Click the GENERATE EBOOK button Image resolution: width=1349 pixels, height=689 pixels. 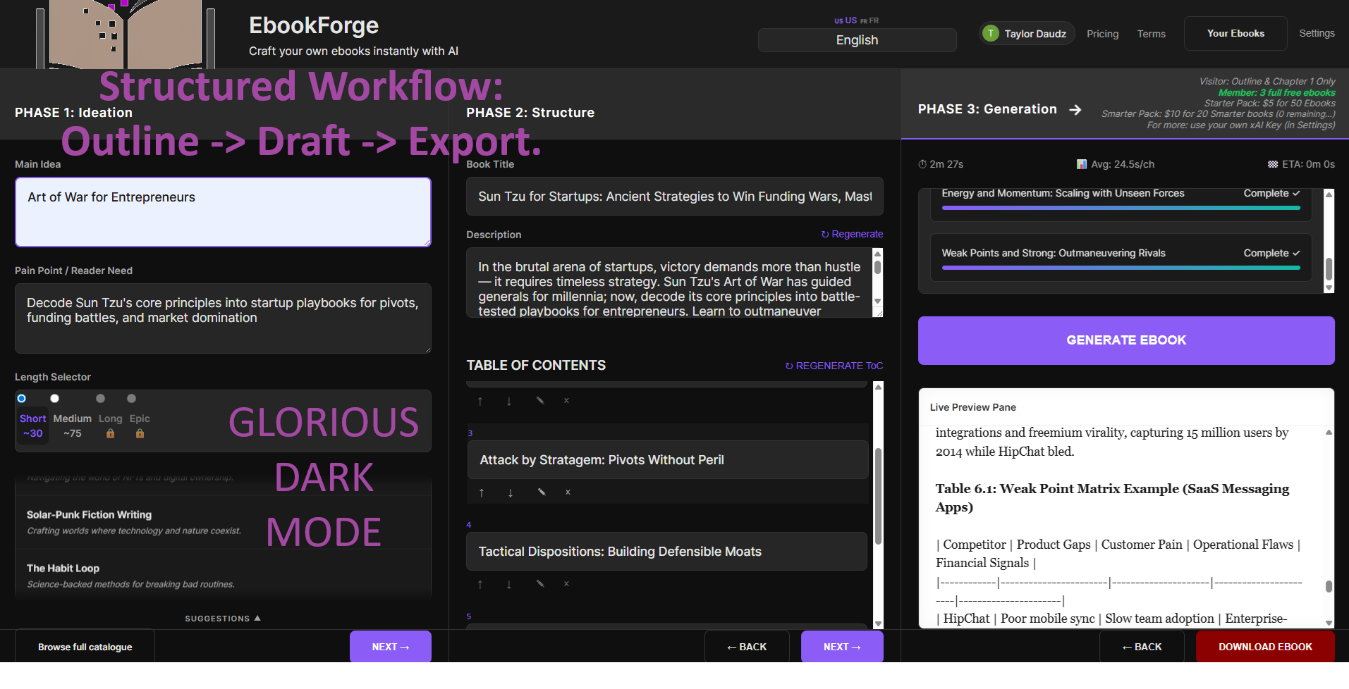1126,340
